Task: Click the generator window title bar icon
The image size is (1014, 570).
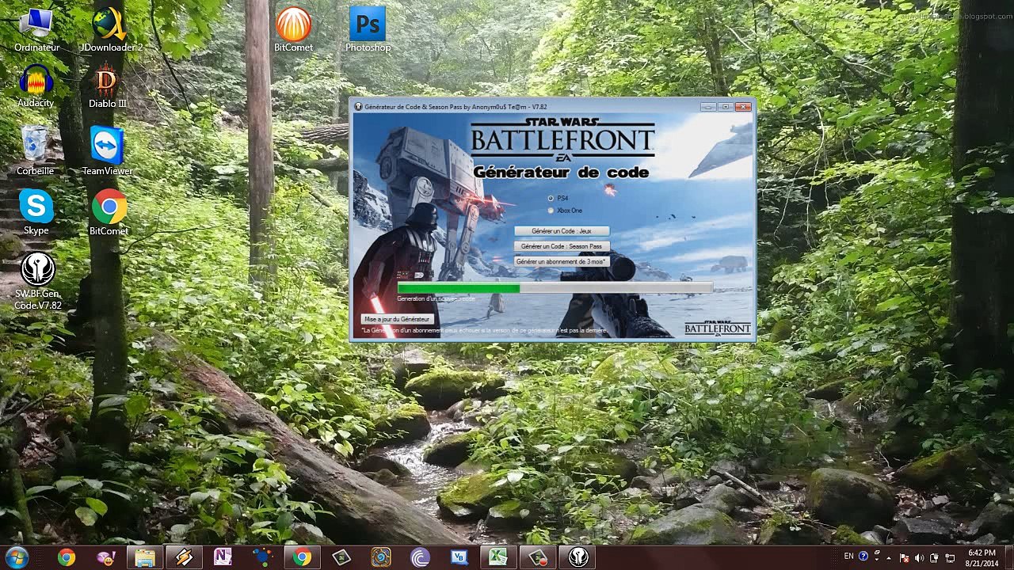Action: click(x=358, y=107)
